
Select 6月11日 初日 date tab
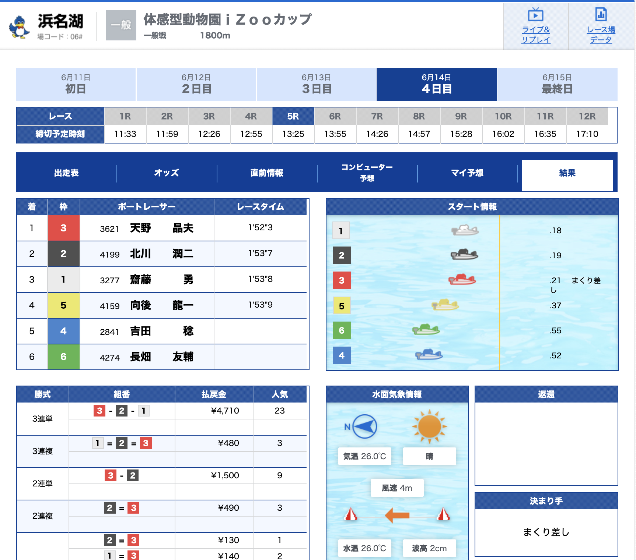coord(76,84)
